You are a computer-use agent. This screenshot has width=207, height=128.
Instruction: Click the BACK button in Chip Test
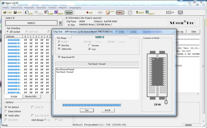pos(108,110)
